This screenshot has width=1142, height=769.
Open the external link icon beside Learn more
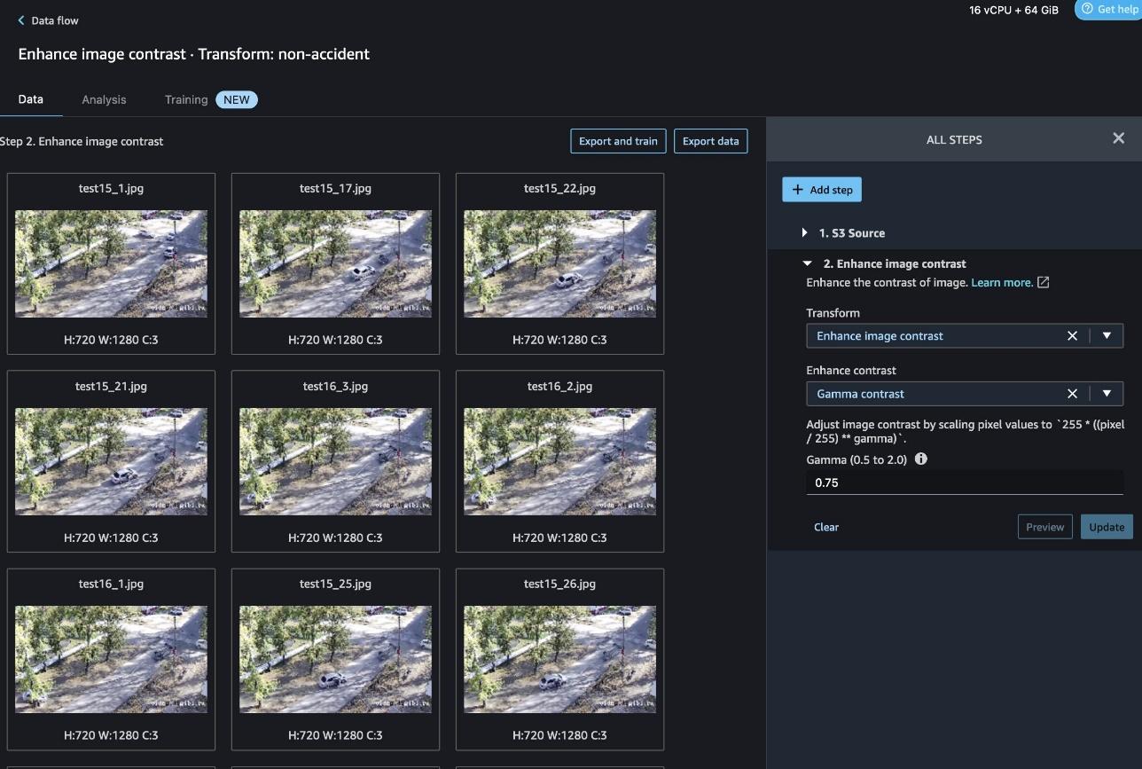coord(1044,283)
